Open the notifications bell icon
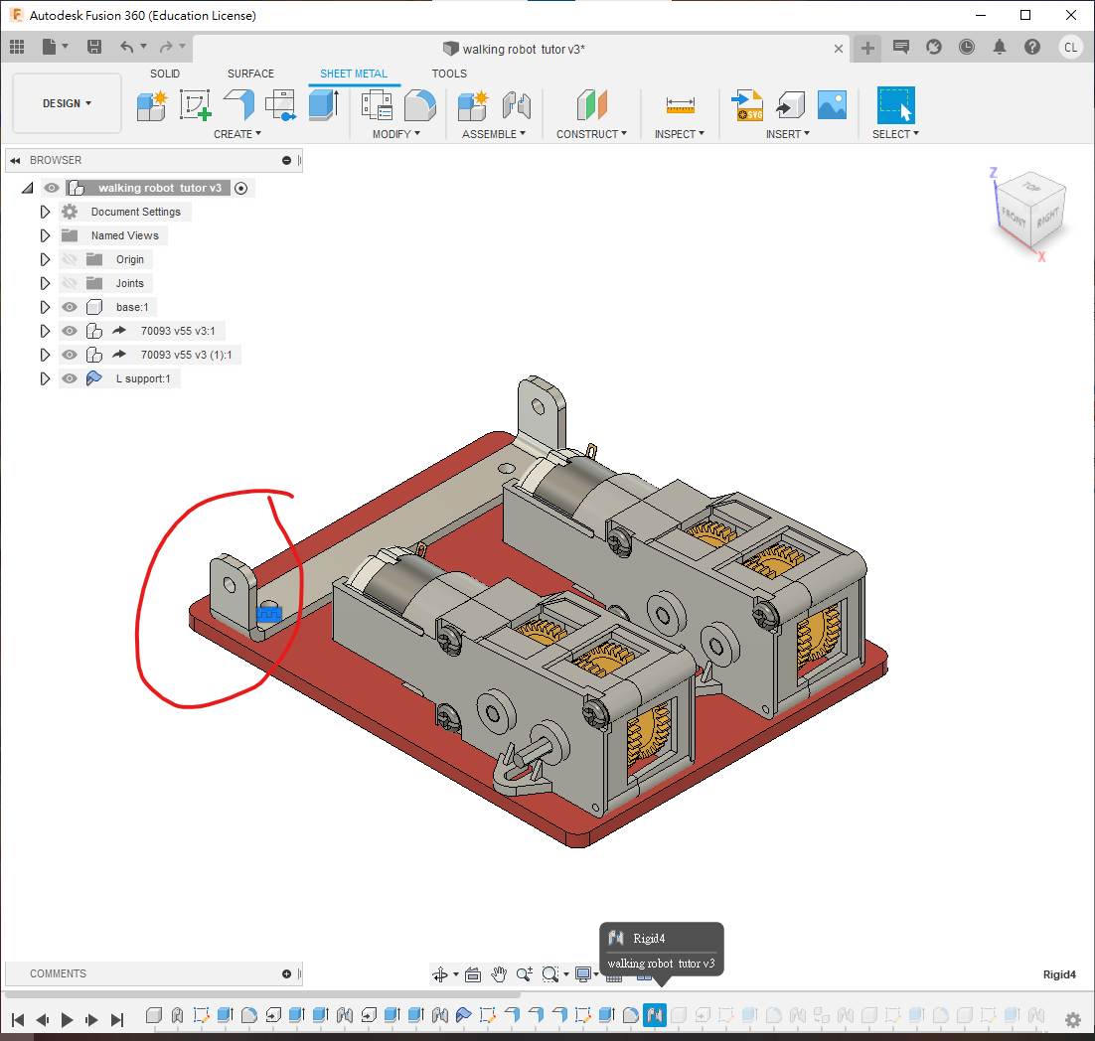The image size is (1095, 1041). 1000,47
